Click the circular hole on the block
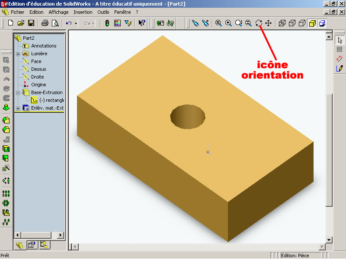This screenshot has height=259, width=346. (x=188, y=117)
